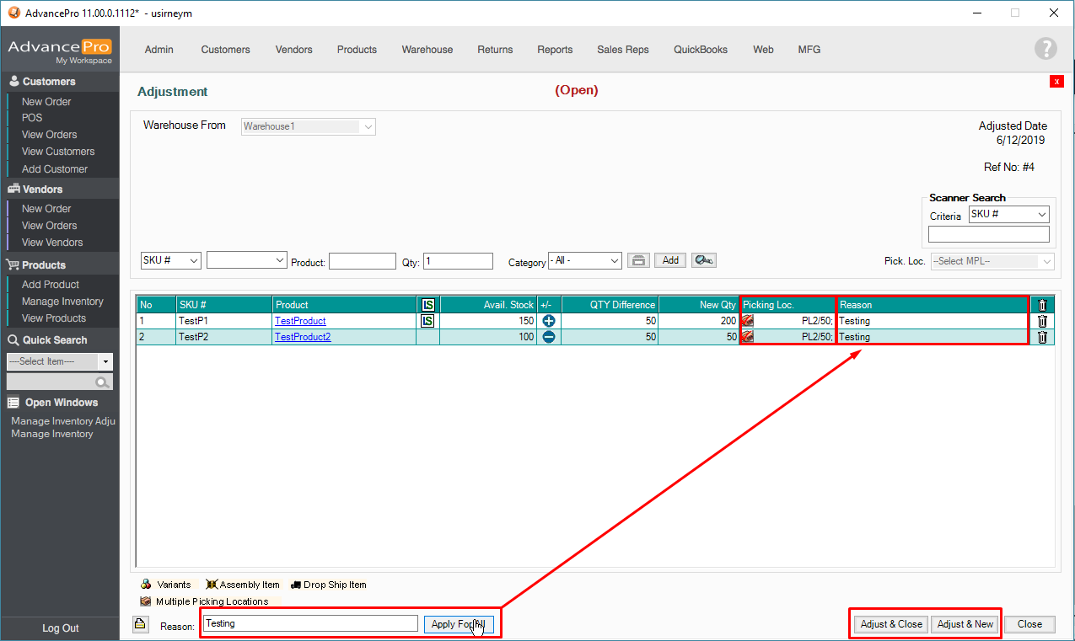The image size is (1075, 641).
Task: Click Manage Inventory in Products sidebar
Action: [x=62, y=302]
